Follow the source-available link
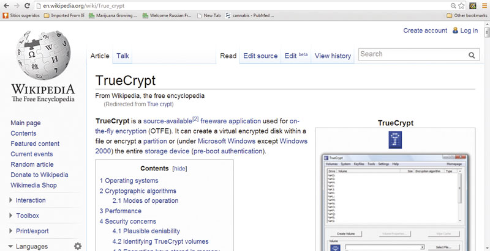Screen dimensions: 490x251 pos(167,121)
